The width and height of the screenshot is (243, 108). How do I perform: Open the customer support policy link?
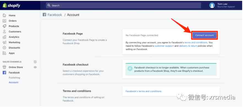tap(164, 46)
